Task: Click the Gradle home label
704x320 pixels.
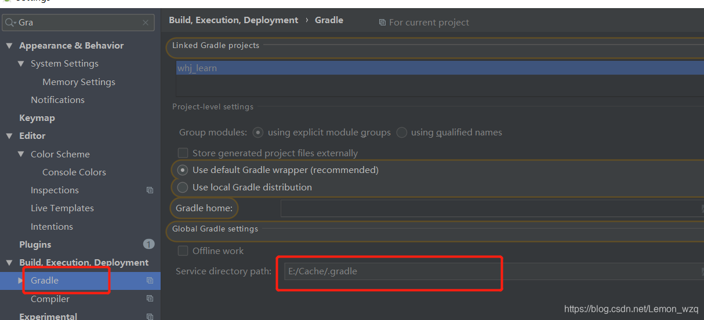Action: click(204, 208)
